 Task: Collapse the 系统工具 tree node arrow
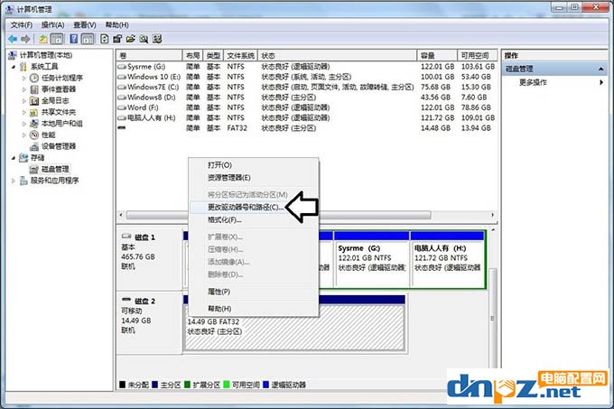click(14, 67)
